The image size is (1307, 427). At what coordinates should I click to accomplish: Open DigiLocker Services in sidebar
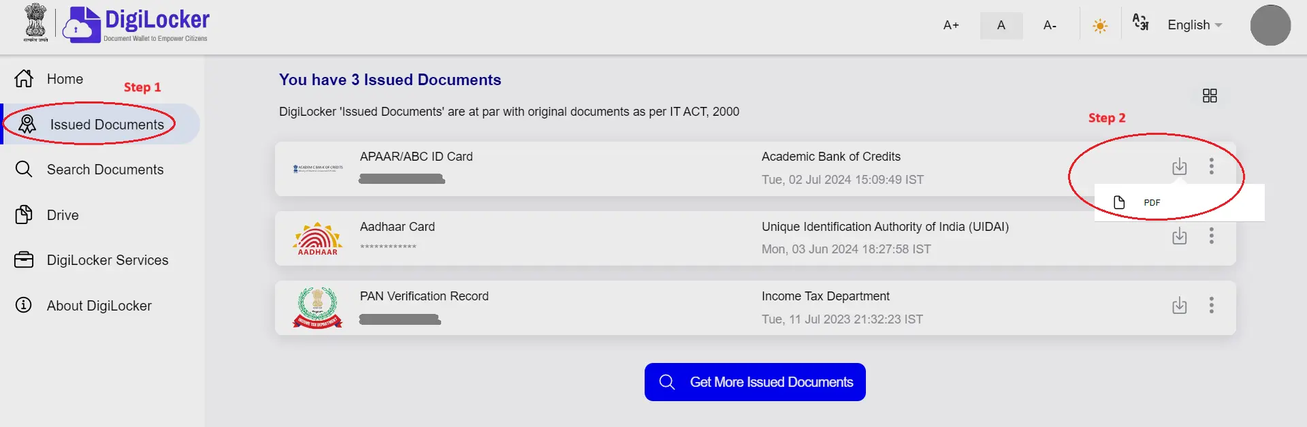(x=108, y=260)
